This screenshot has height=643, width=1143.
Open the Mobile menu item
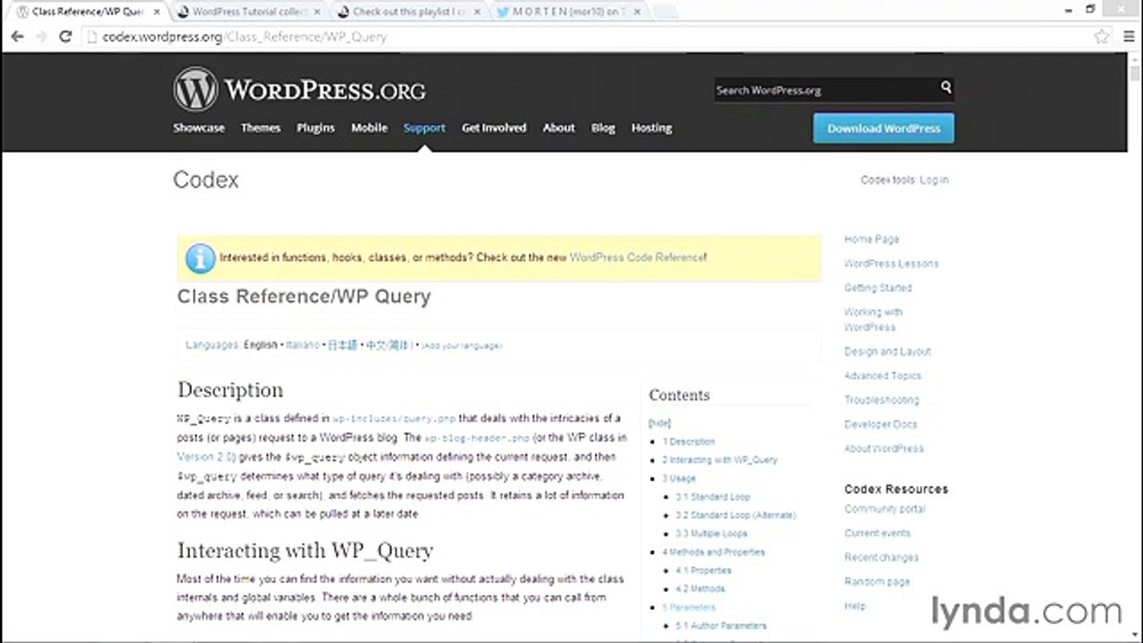tap(369, 128)
